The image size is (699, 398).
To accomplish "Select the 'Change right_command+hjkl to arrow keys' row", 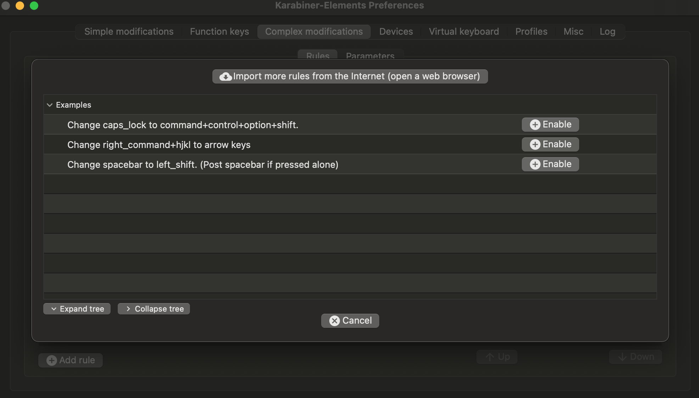I will click(159, 145).
